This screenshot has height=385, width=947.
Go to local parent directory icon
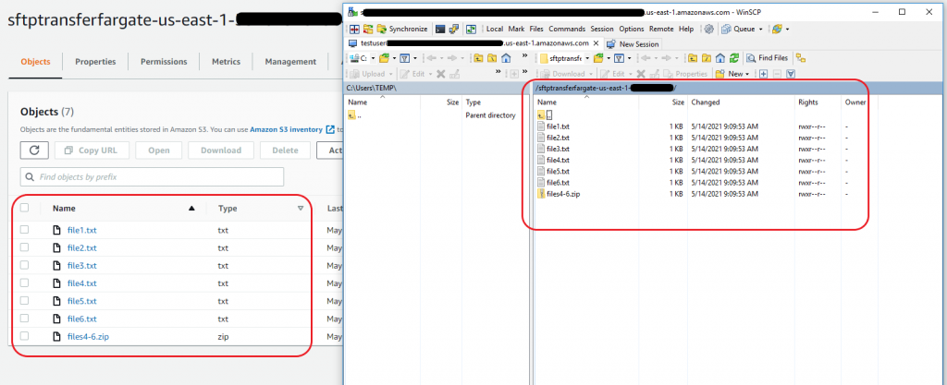[x=478, y=58]
